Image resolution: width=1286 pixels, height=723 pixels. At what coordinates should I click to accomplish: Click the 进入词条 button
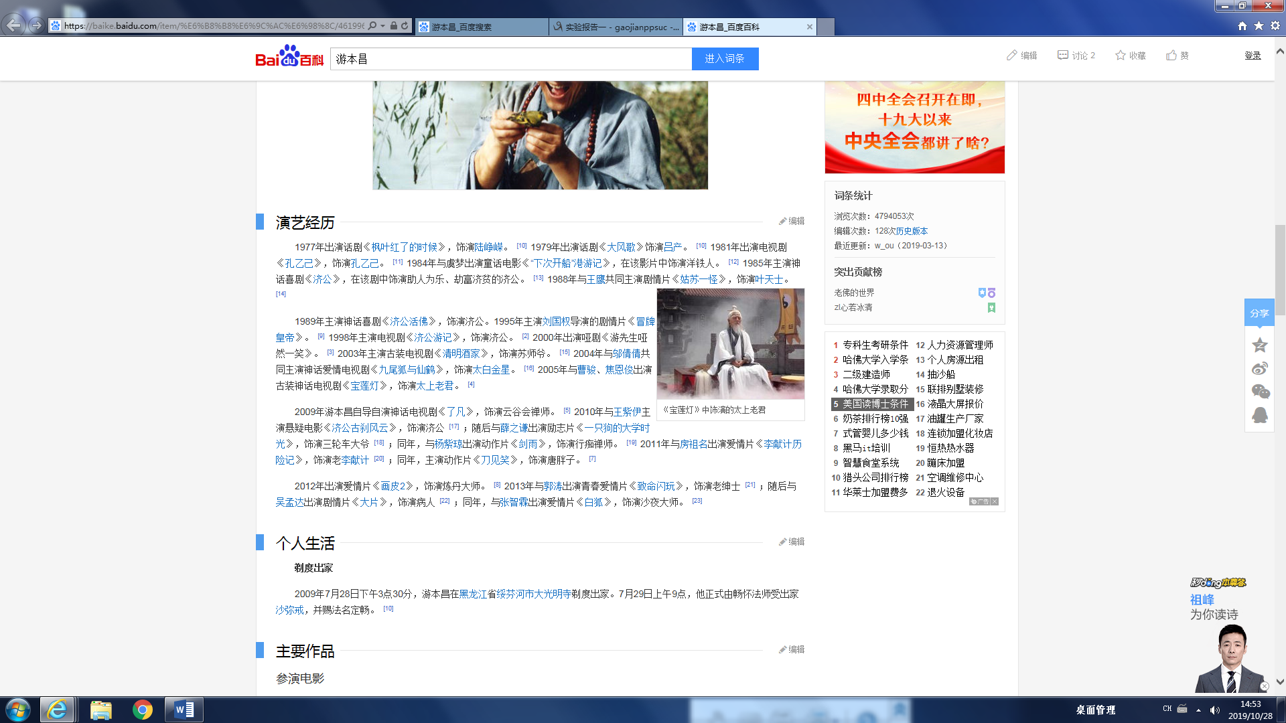click(725, 59)
